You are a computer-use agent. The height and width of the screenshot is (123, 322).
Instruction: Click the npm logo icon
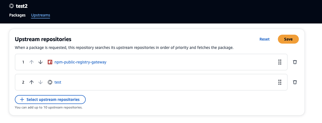(x=50, y=62)
